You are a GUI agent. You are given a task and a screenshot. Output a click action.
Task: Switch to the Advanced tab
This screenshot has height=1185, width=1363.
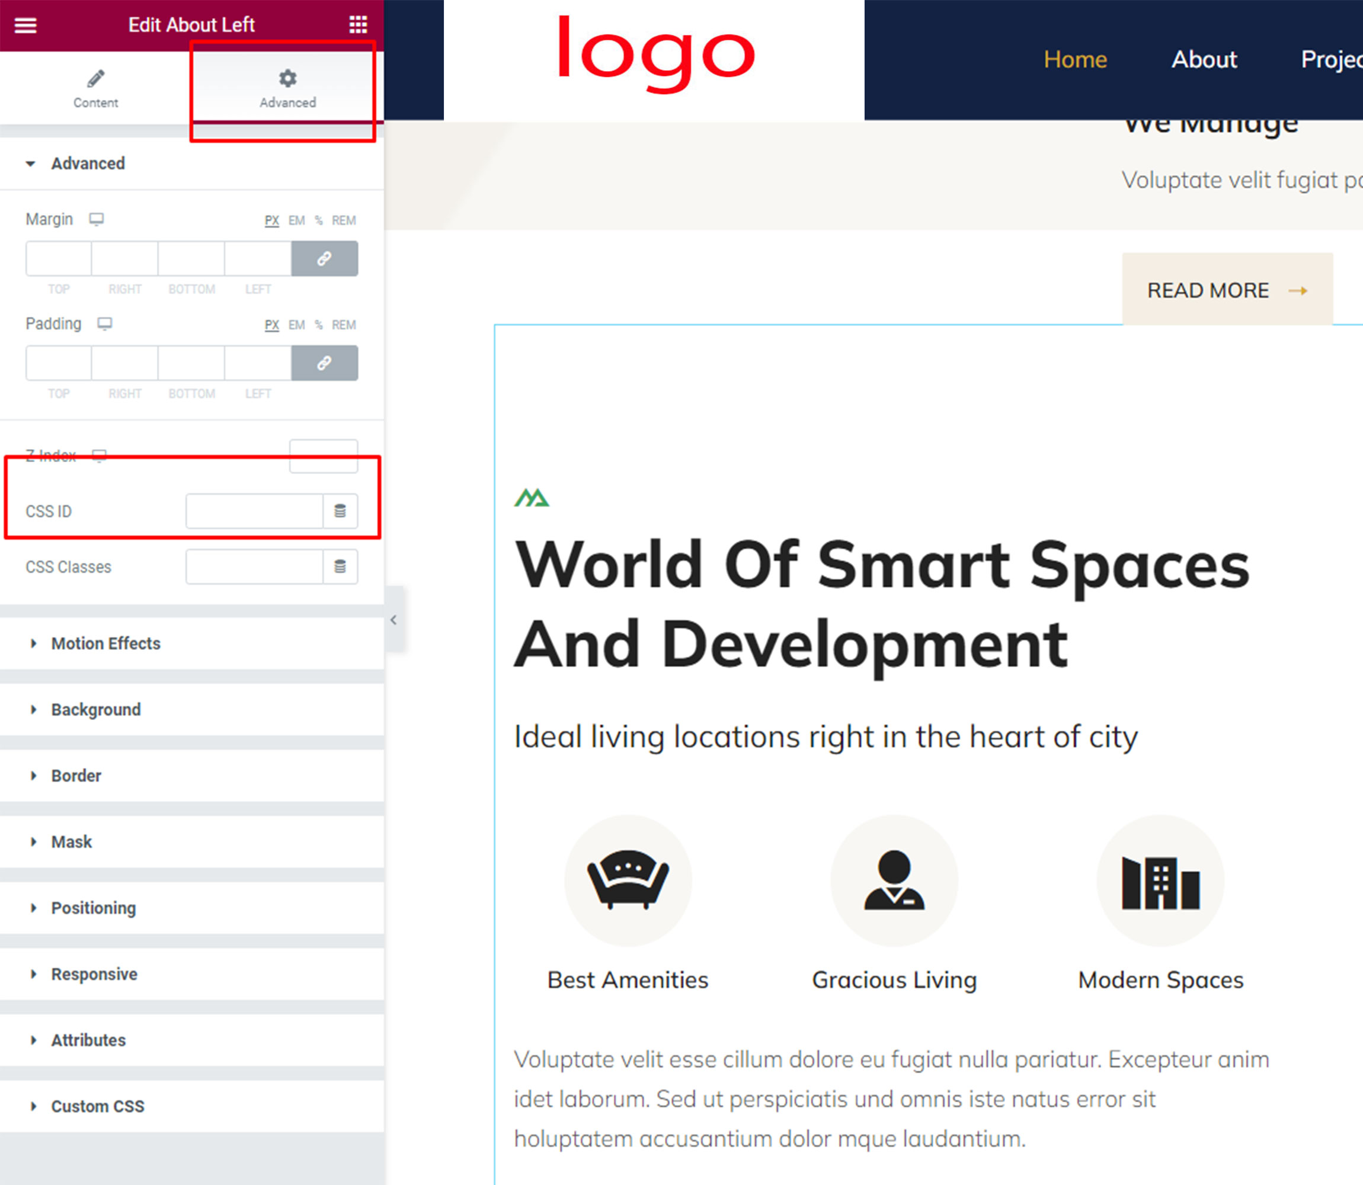(287, 89)
